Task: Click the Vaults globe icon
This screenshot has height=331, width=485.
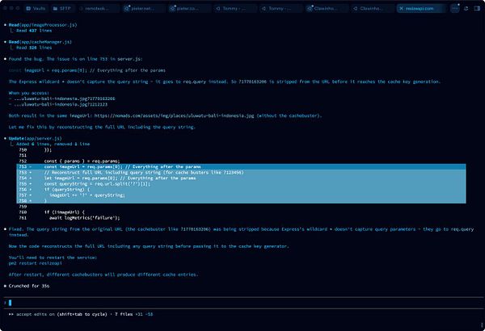Action: 28,8
